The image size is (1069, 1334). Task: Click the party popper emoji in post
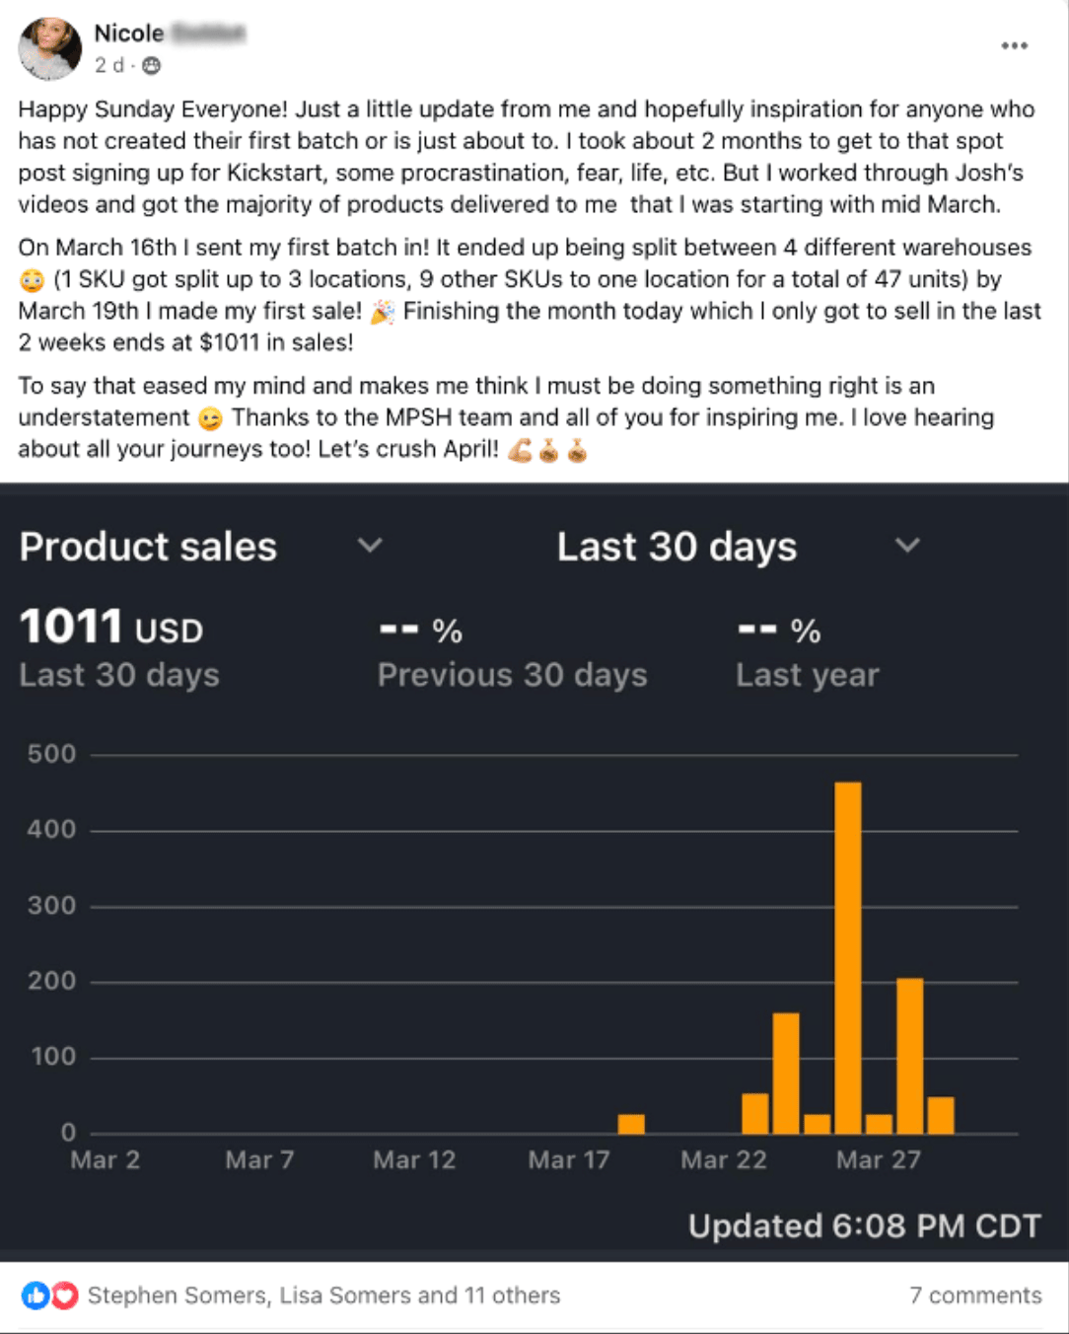pyautogui.click(x=383, y=313)
